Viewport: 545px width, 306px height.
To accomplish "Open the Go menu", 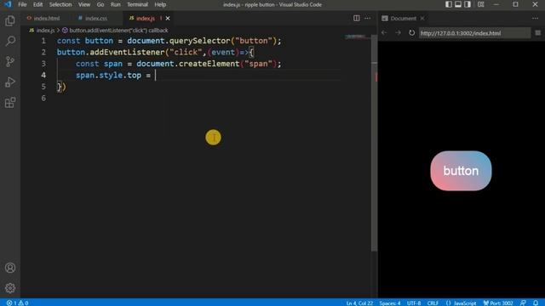I will tap(100, 4).
